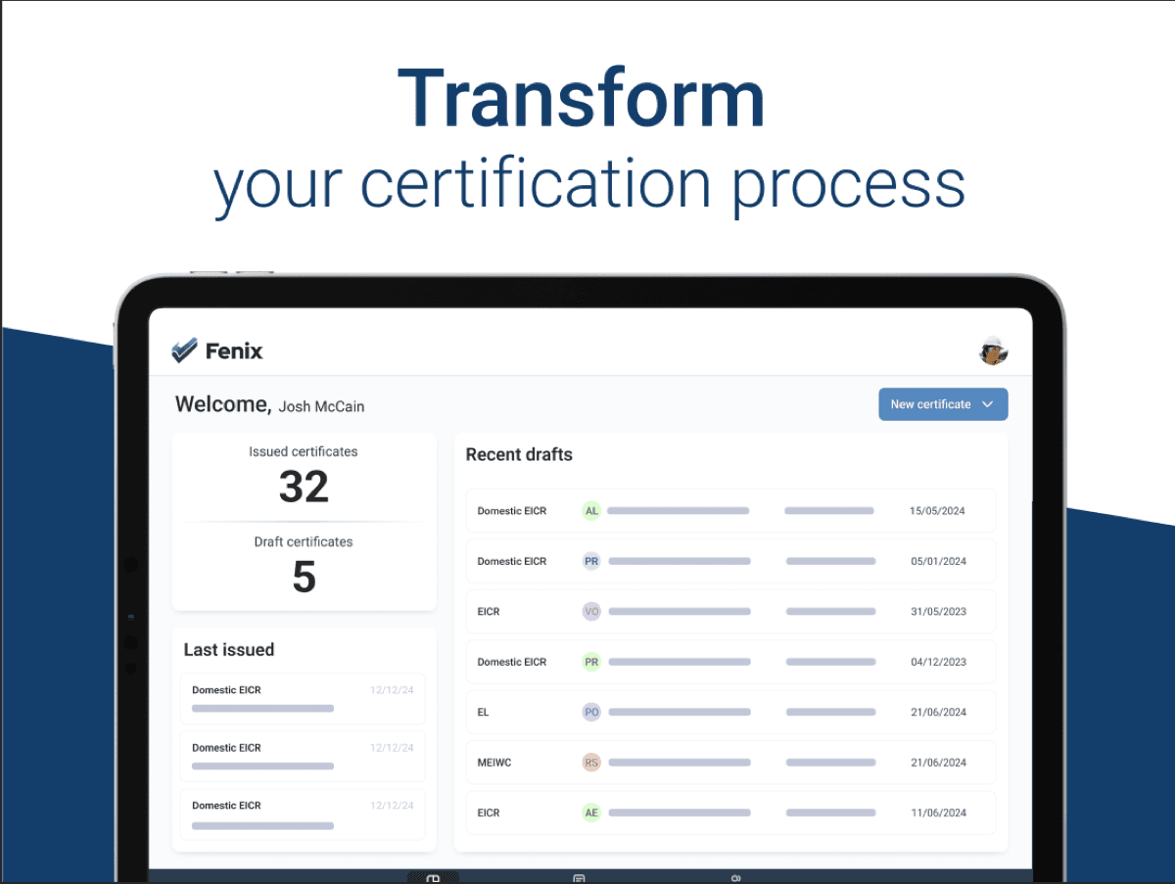1175x884 pixels.
Task: Open the New certificate dropdown
Action: [x=931, y=404]
